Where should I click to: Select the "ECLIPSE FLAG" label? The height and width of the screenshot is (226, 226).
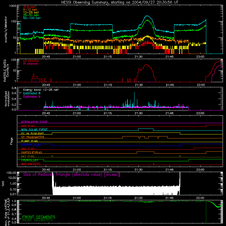[x=31, y=145]
